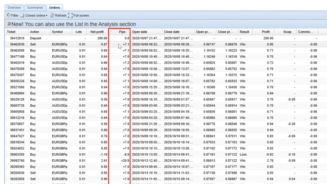Sort by the Pips column header
The height and width of the screenshot is (184, 327).
122,32
